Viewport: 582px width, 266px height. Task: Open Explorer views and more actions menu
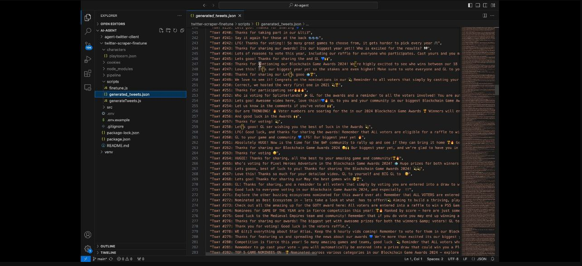180,15
